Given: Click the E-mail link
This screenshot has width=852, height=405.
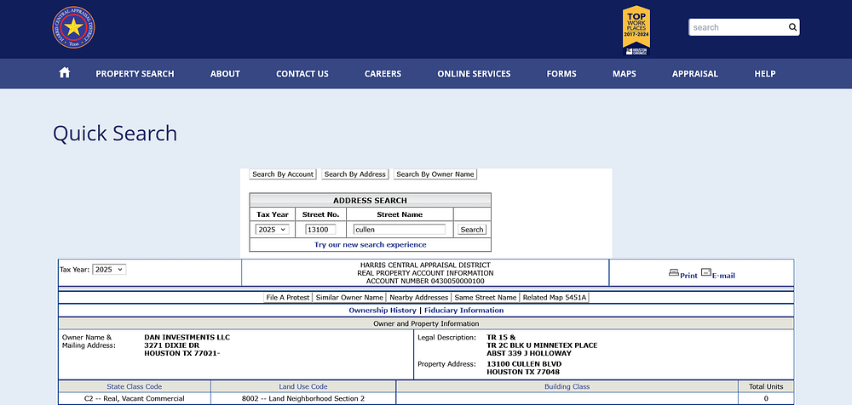Looking at the screenshot, I should tap(723, 276).
